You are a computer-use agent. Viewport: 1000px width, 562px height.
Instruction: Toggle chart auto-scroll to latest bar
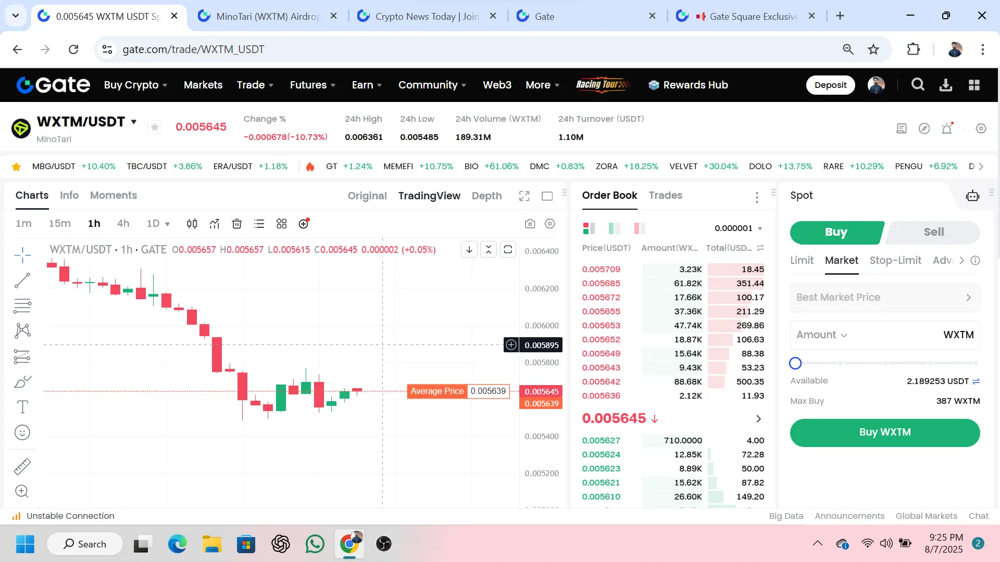point(469,250)
